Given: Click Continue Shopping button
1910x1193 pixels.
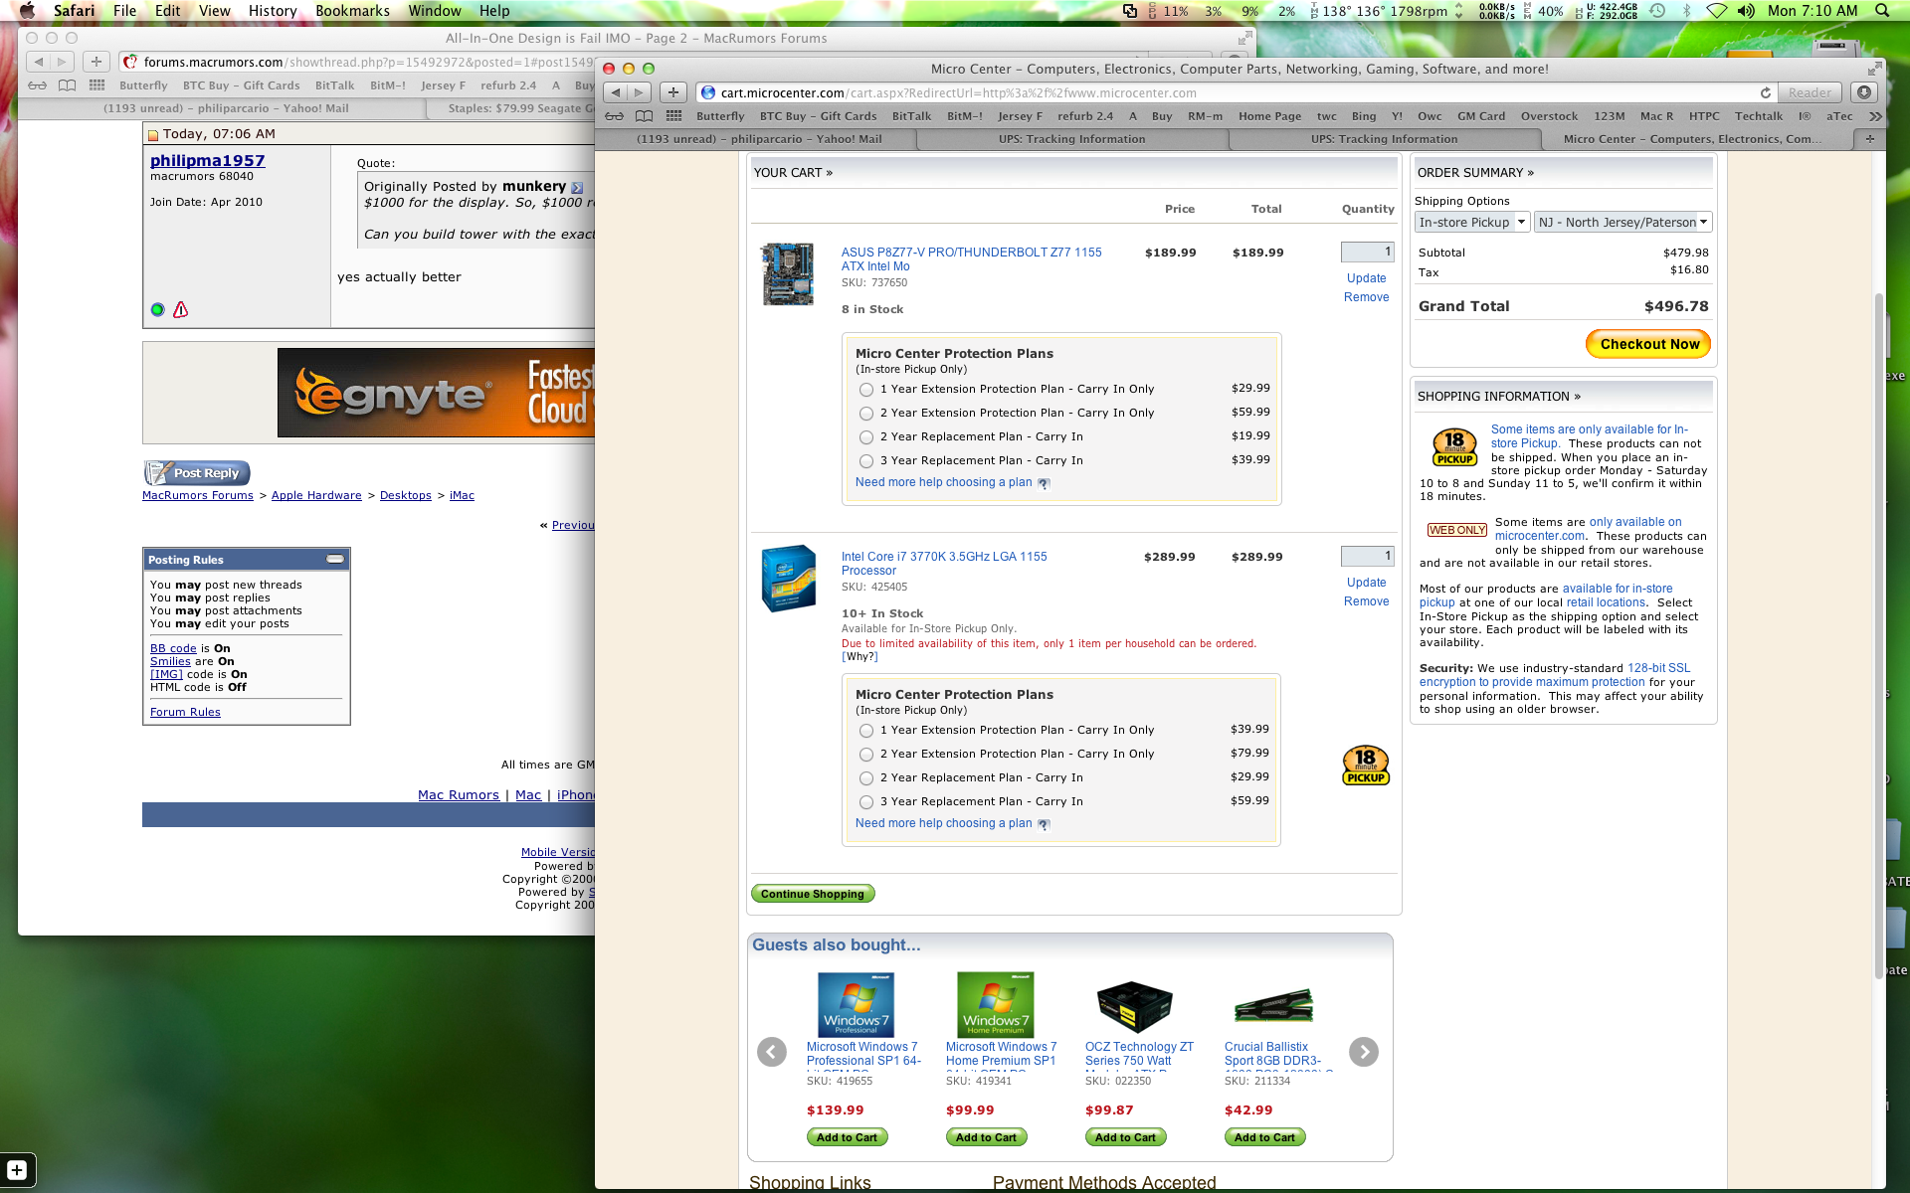Looking at the screenshot, I should click(813, 894).
